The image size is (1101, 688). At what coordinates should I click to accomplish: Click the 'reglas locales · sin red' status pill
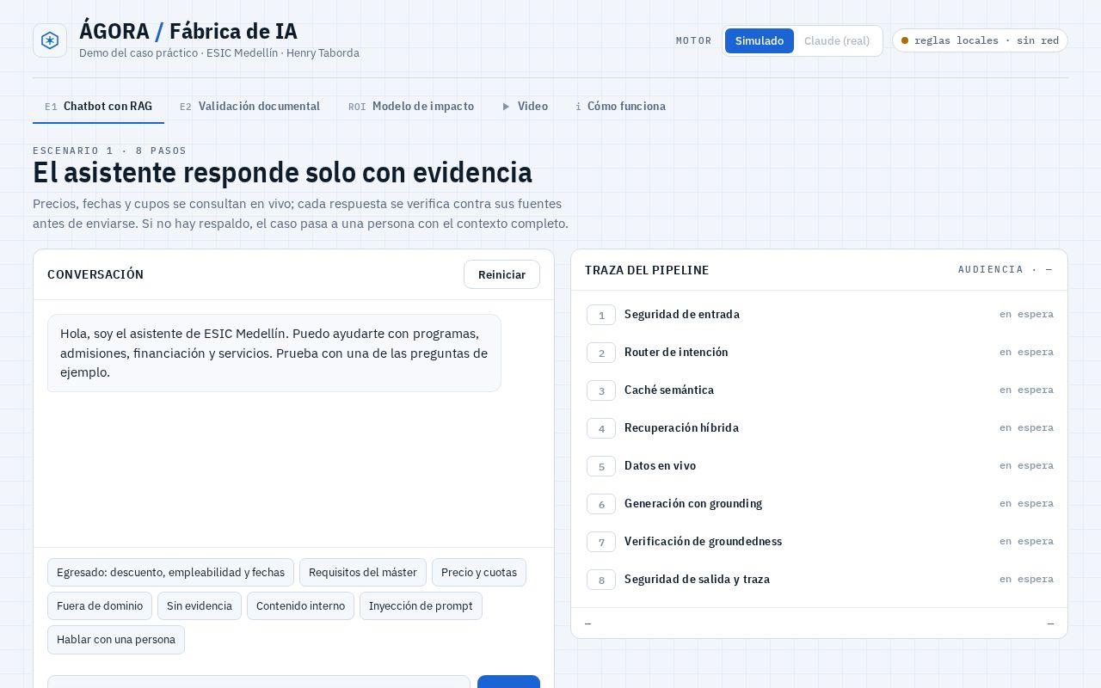tap(980, 40)
